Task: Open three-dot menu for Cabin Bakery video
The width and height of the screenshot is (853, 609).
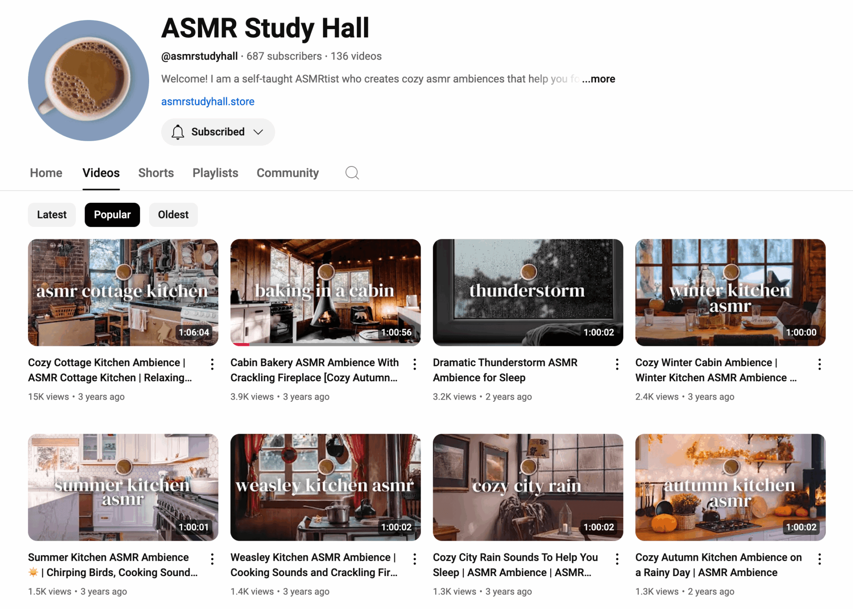Action: pos(415,364)
